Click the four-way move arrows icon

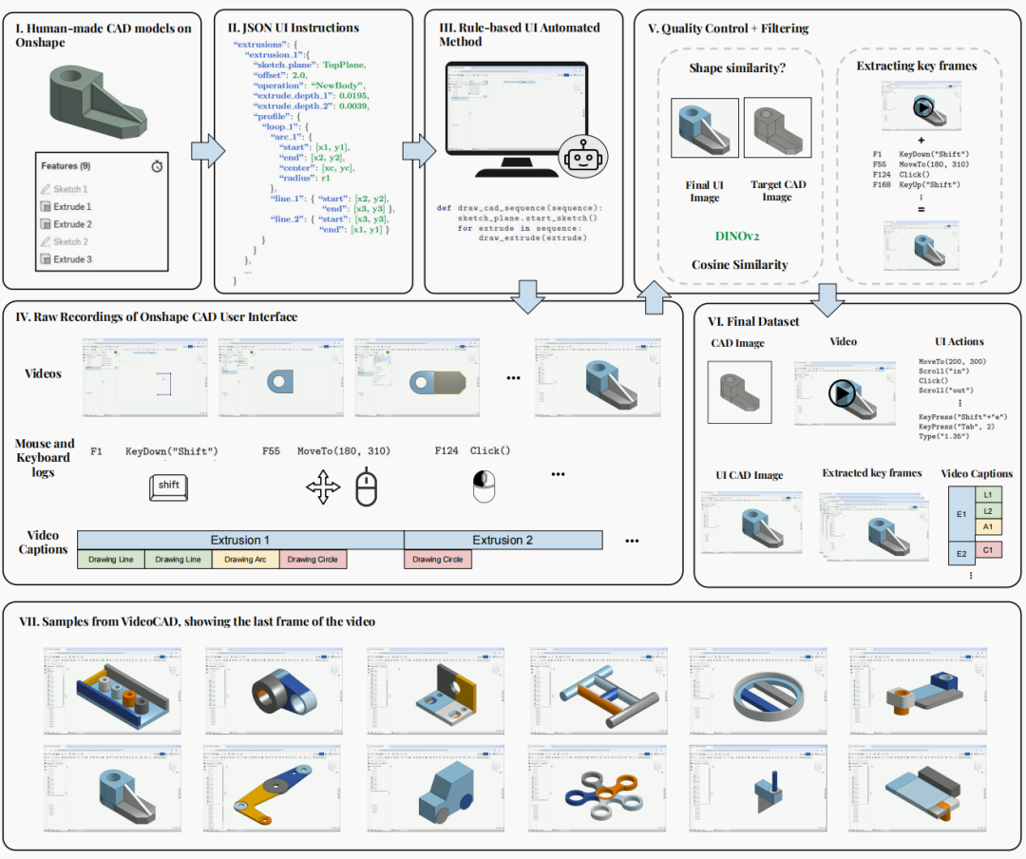[x=323, y=488]
